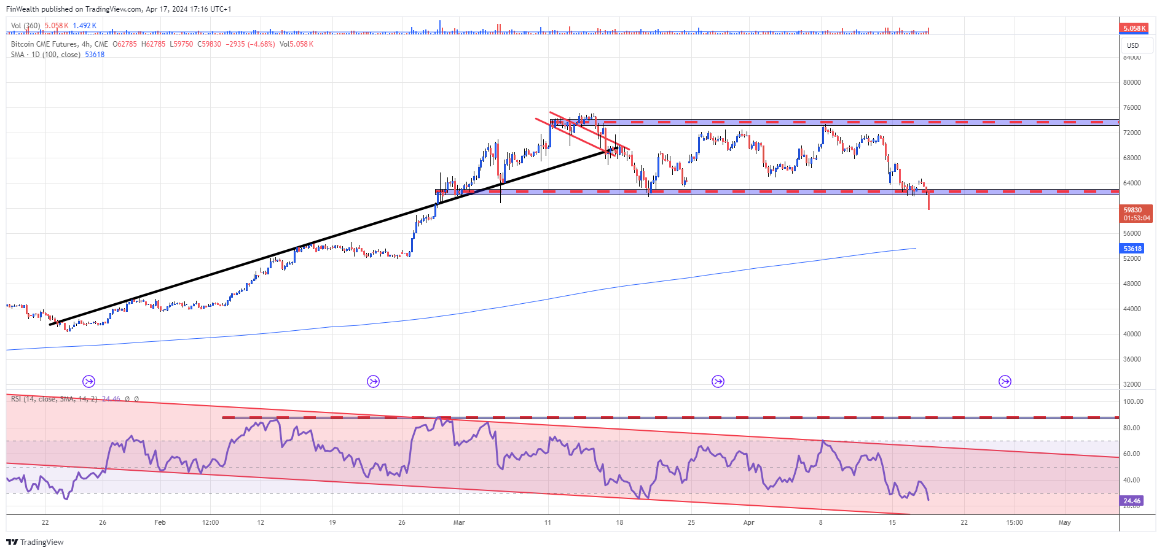Image resolution: width=1162 pixels, height=553 pixels.
Task: Click the red 5.058K volume axis tag
Action: pyautogui.click(x=1134, y=28)
